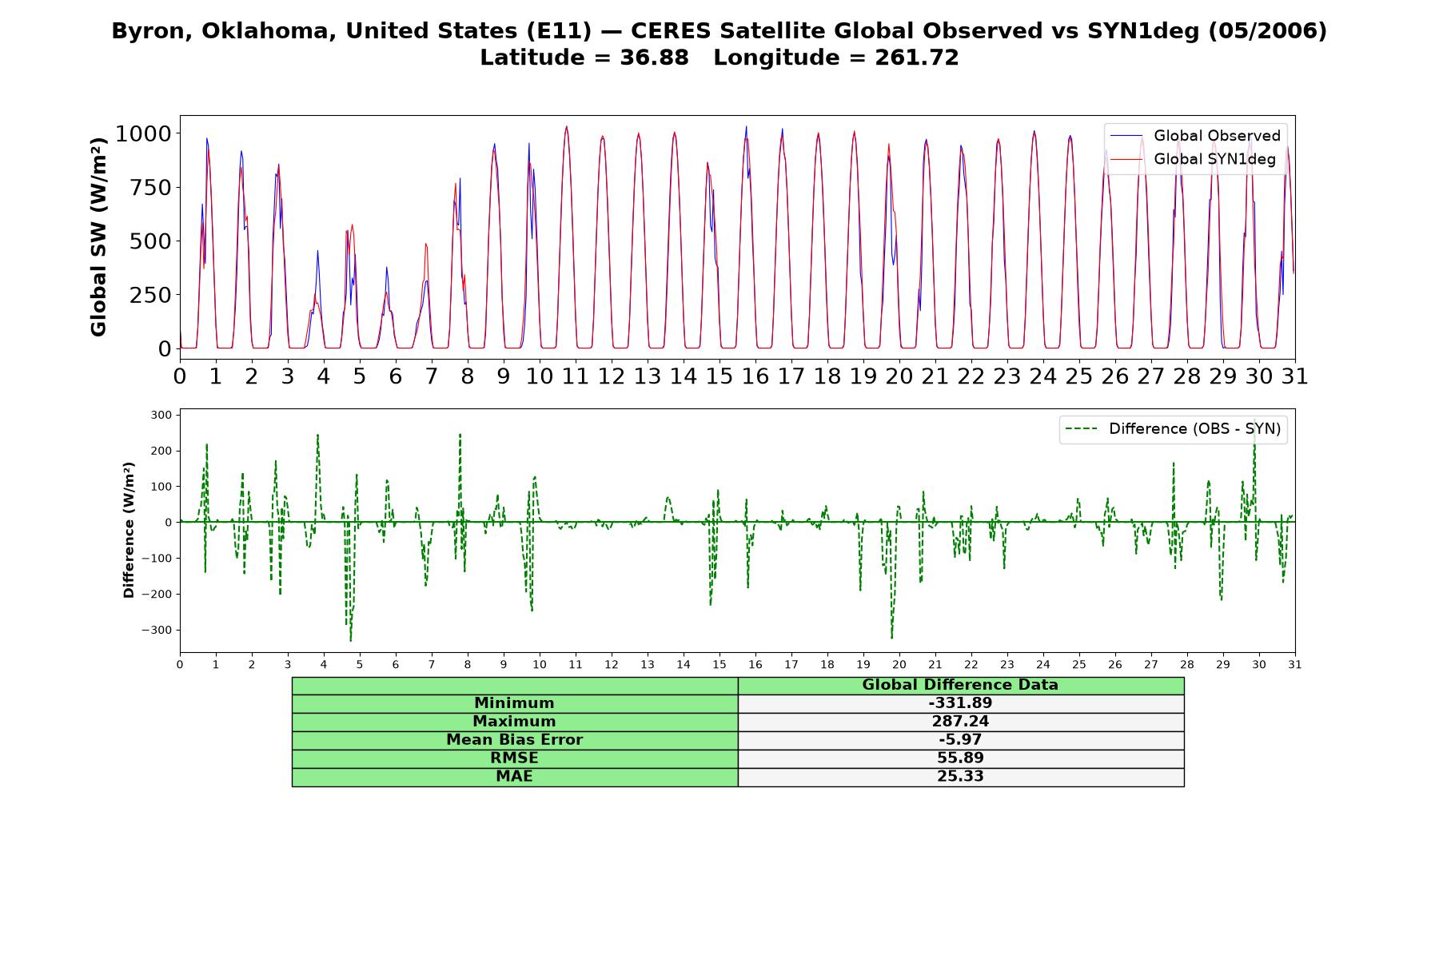This screenshot has width=1439, height=959.
Task: Select the Minimum row label in table
Action: click(515, 703)
